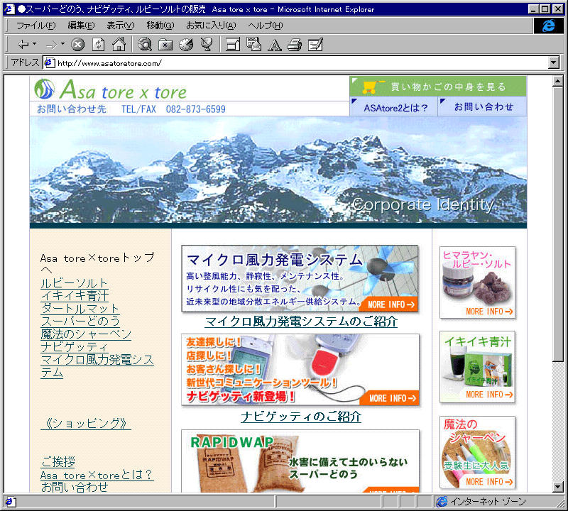568x511 pixels.
Task: Open the ルビーソルト sidebar link
Action: click(x=75, y=283)
